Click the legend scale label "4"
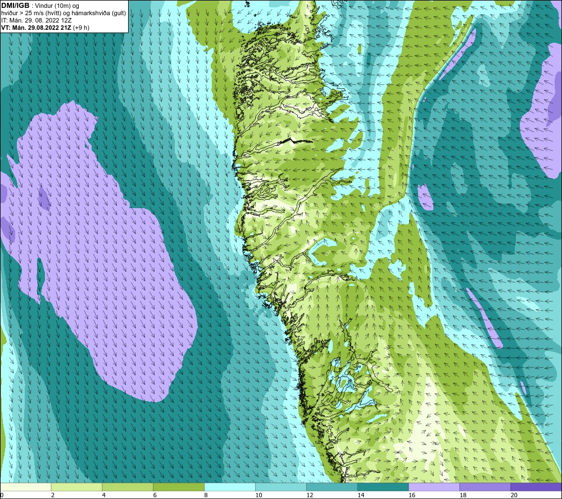Viewport: 562px width, 499px height. pyautogui.click(x=103, y=495)
